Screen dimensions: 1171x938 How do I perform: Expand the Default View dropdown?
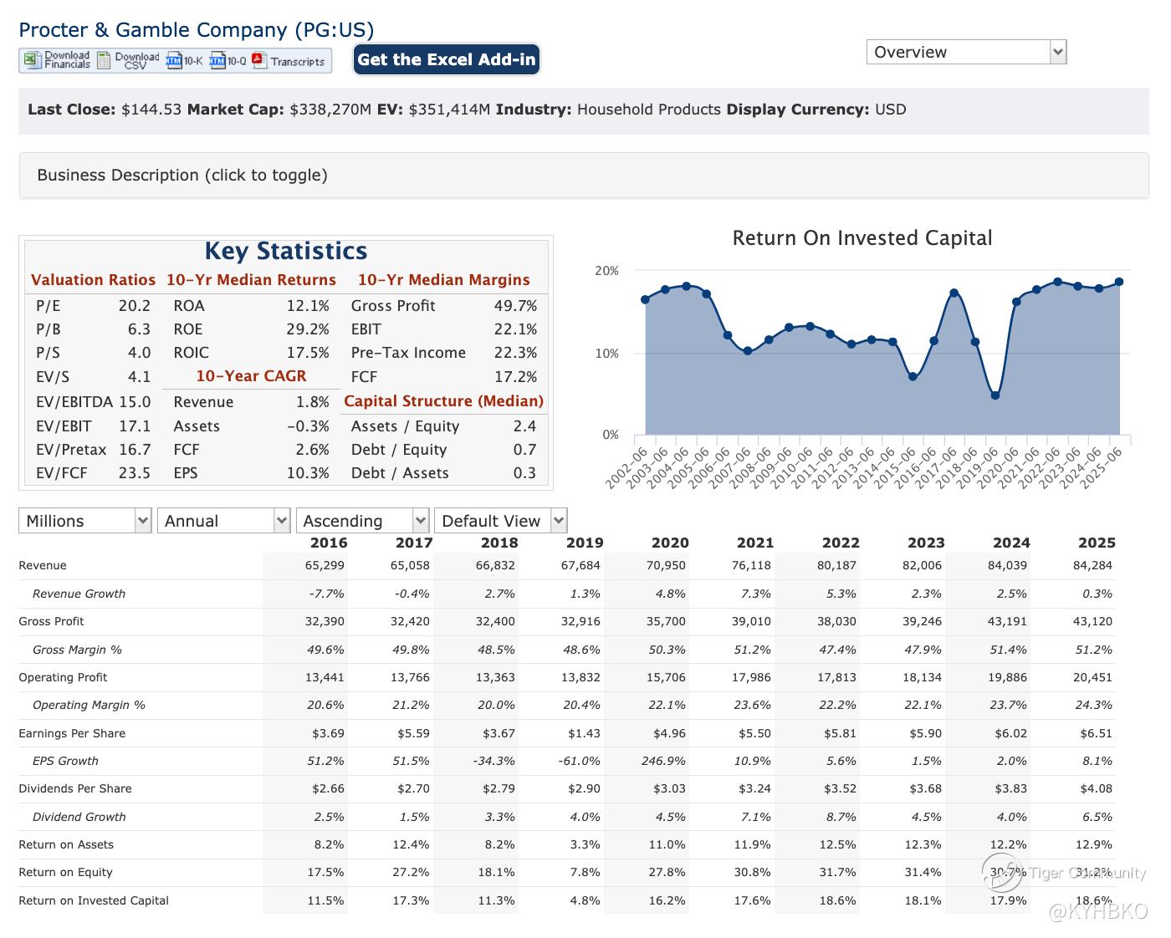coord(500,521)
